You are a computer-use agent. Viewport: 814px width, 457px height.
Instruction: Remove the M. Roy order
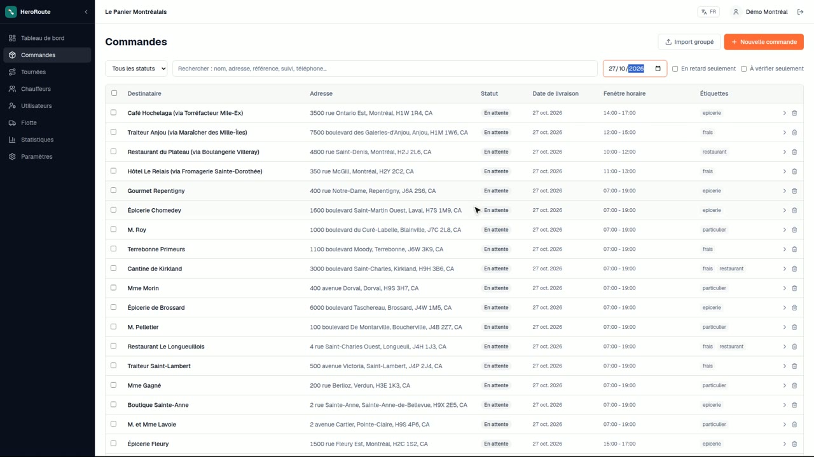tap(794, 230)
